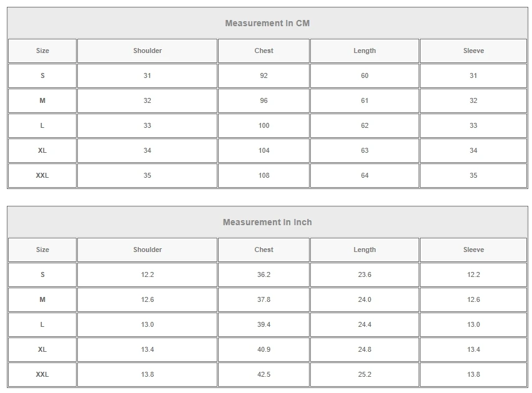
Task: Select the chest value 36.2 cell
Action: (264, 274)
